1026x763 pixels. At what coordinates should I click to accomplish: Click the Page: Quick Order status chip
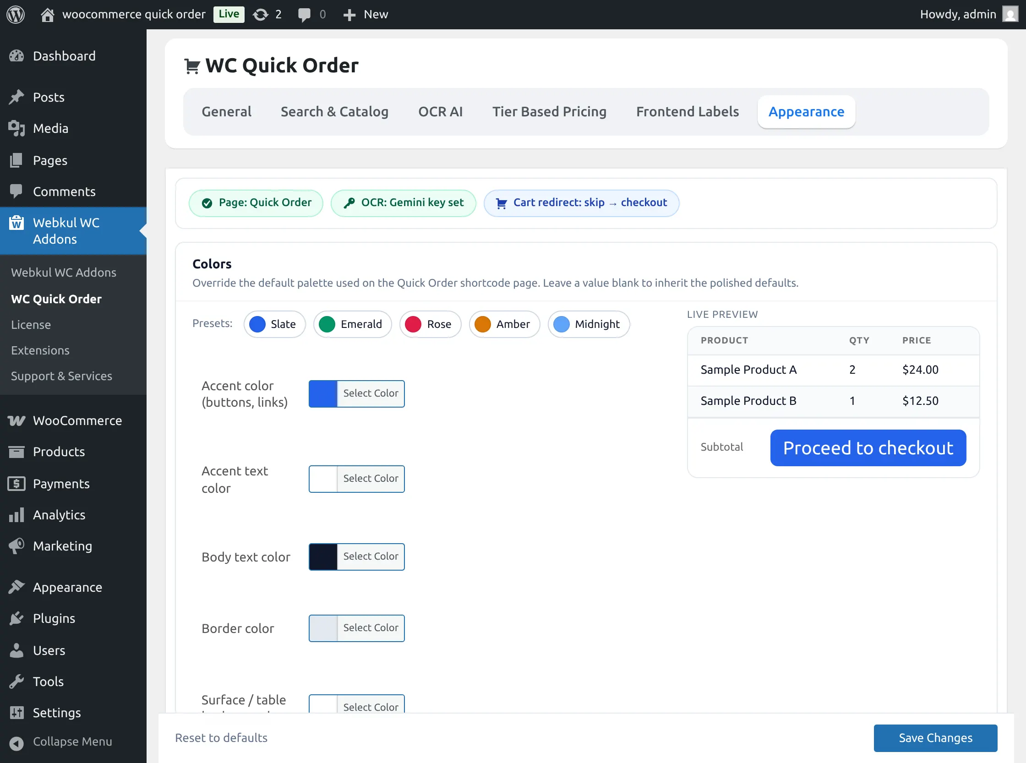256,203
